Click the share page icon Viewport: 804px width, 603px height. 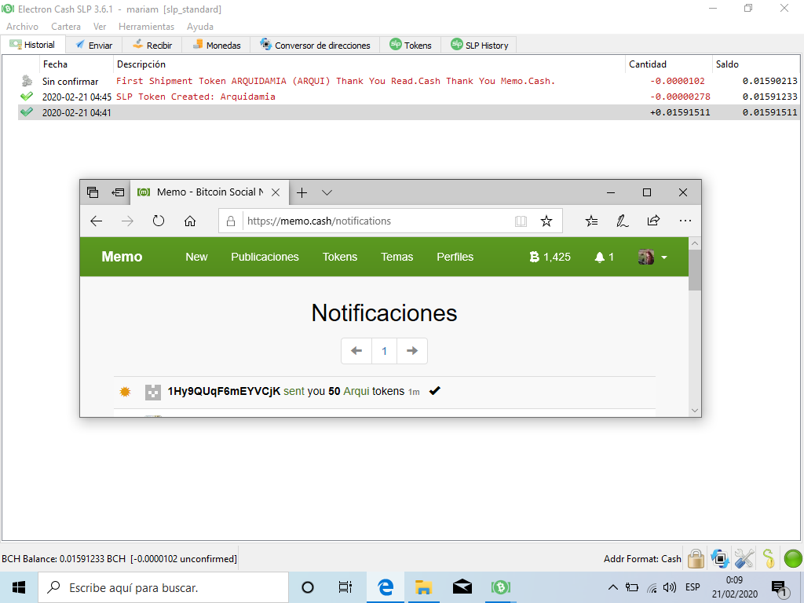click(x=653, y=221)
